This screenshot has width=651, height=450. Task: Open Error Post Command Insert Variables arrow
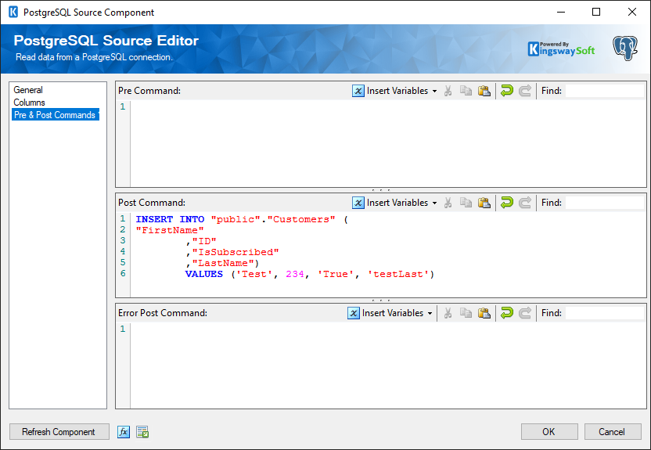(430, 313)
